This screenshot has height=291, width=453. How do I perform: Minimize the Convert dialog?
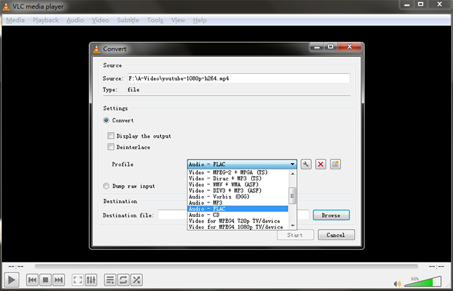point(317,47)
